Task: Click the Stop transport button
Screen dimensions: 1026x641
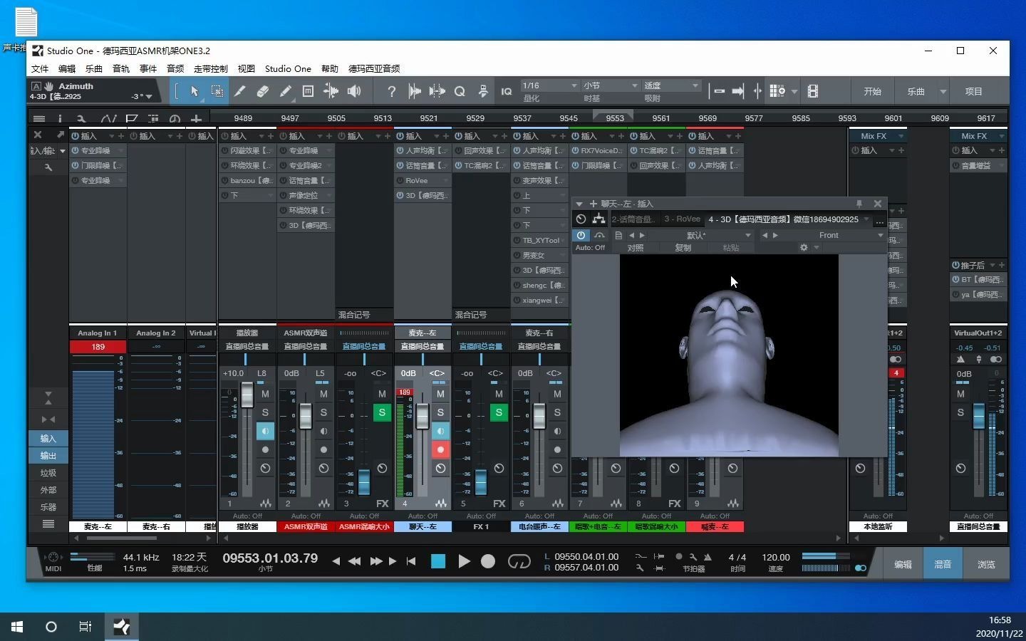Action: click(x=438, y=561)
